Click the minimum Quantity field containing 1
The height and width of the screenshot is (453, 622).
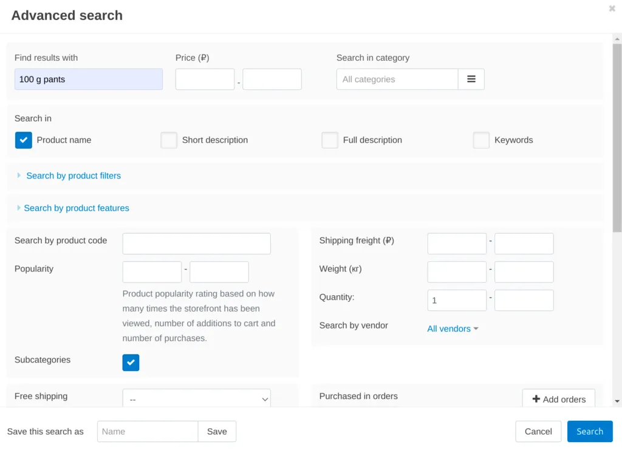point(457,301)
